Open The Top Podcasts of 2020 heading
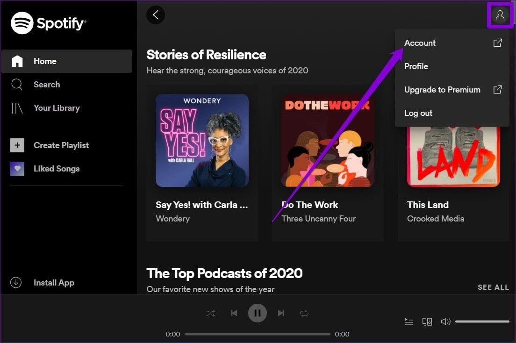The width and height of the screenshot is (516, 343). (224, 273)
